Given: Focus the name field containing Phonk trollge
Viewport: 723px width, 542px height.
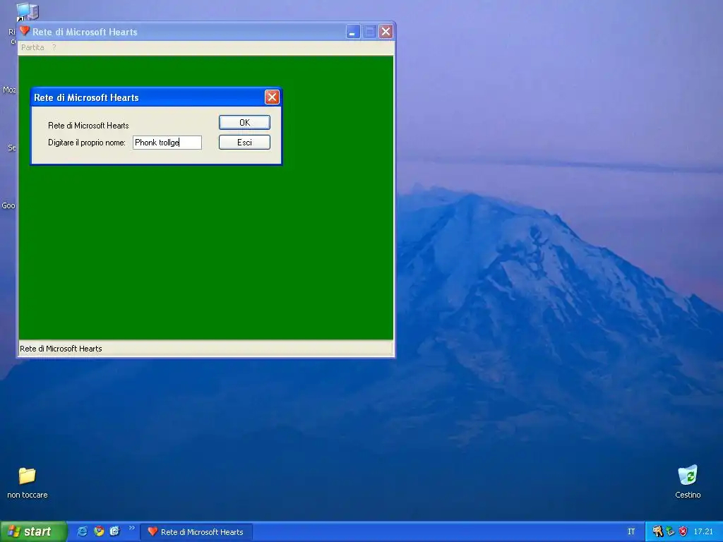Looking at the screenshot, I should pyautogui.click(x=167, y=143).
